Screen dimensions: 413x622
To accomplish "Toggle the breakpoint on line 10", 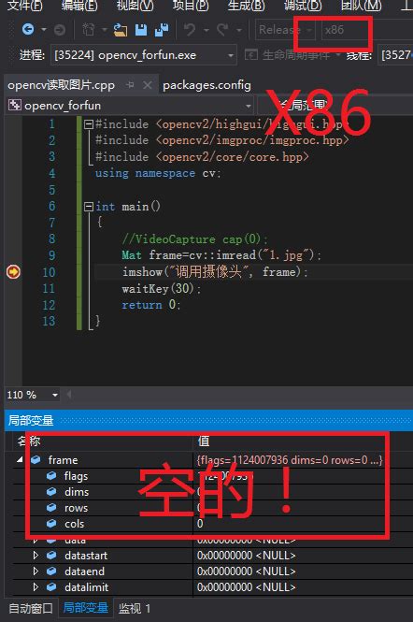I will 13,272.
